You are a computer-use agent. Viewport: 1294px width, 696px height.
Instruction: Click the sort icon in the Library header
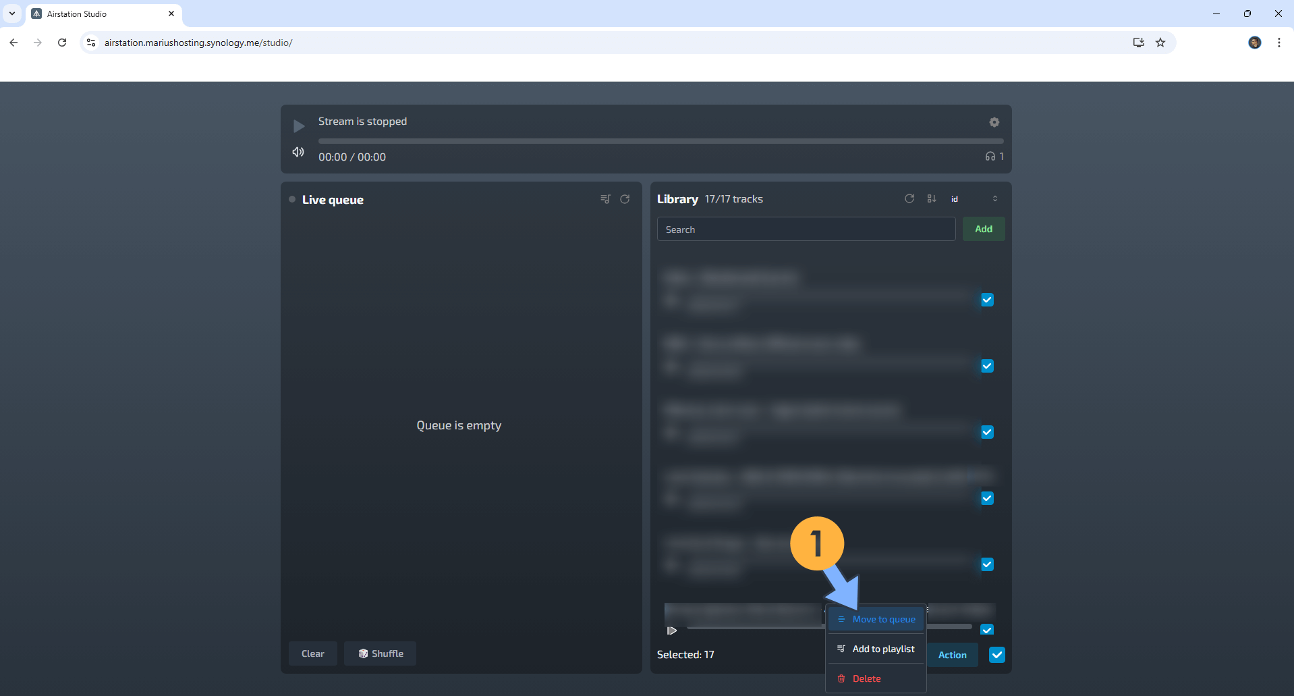pyautogui.click(x=932, y=198)
